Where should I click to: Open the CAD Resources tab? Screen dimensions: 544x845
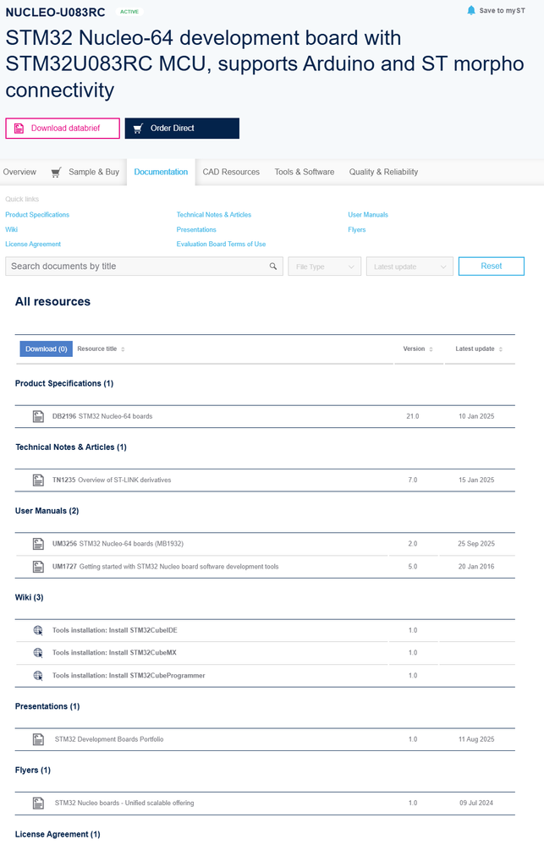pos(231,172)
